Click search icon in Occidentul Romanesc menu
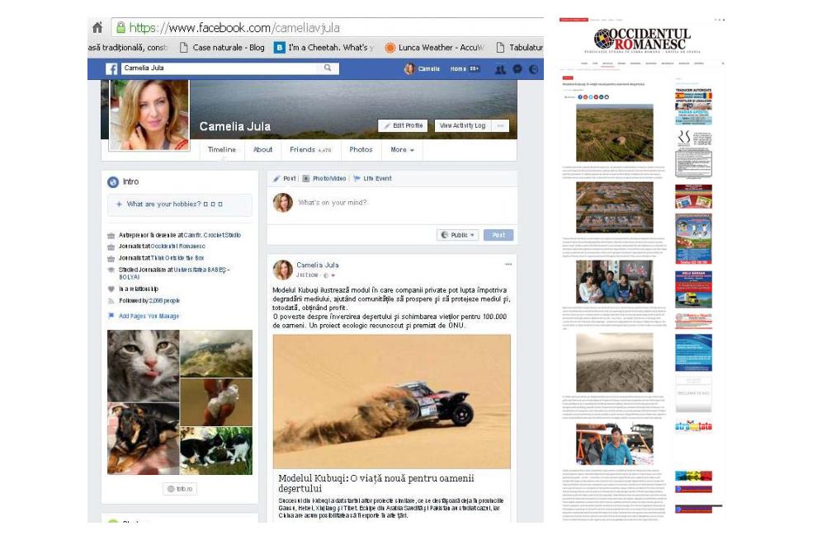The image size is (817, 545). (x=723, y=63)
